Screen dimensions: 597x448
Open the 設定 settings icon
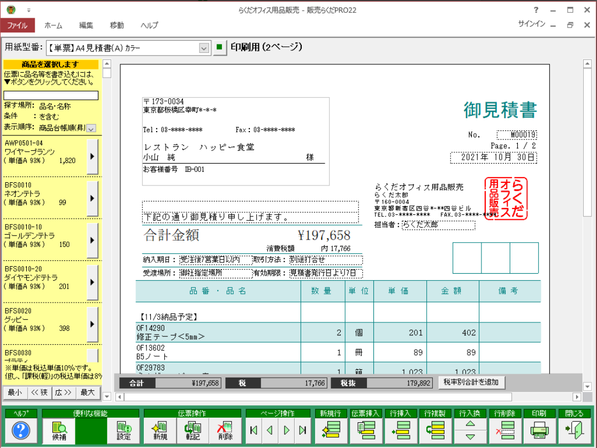point(124,430)
